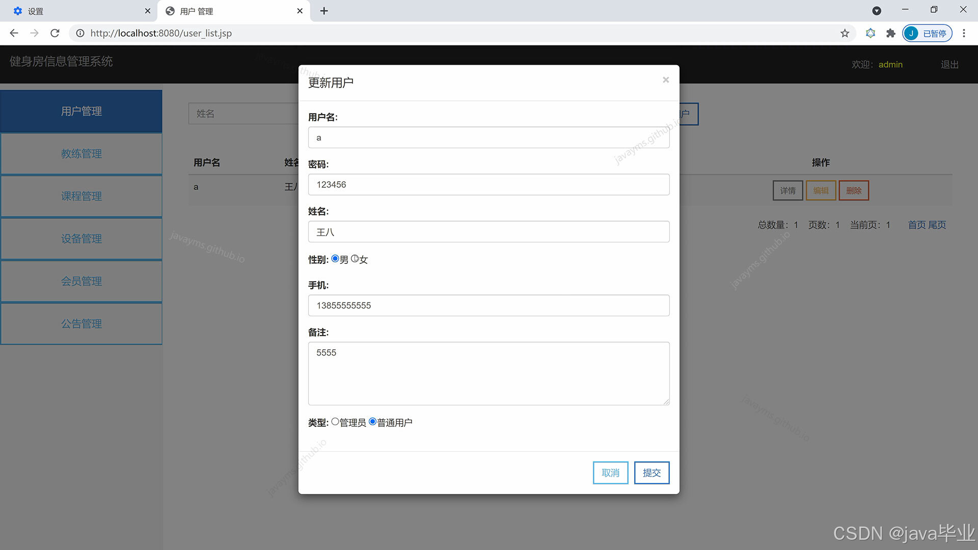
Task: Open 课程管理 in the sidebar
Action: tap(81, 196)
